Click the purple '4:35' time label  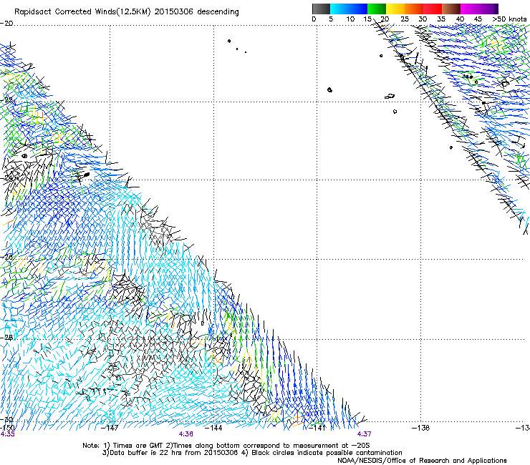pyautogui.click(x=7, y=434)
